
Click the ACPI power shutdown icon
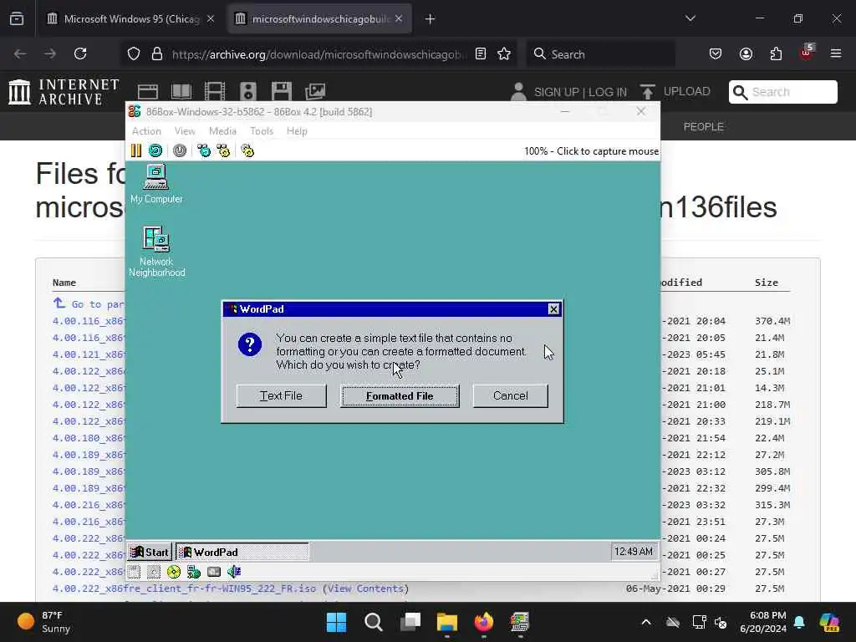[180, 150]
